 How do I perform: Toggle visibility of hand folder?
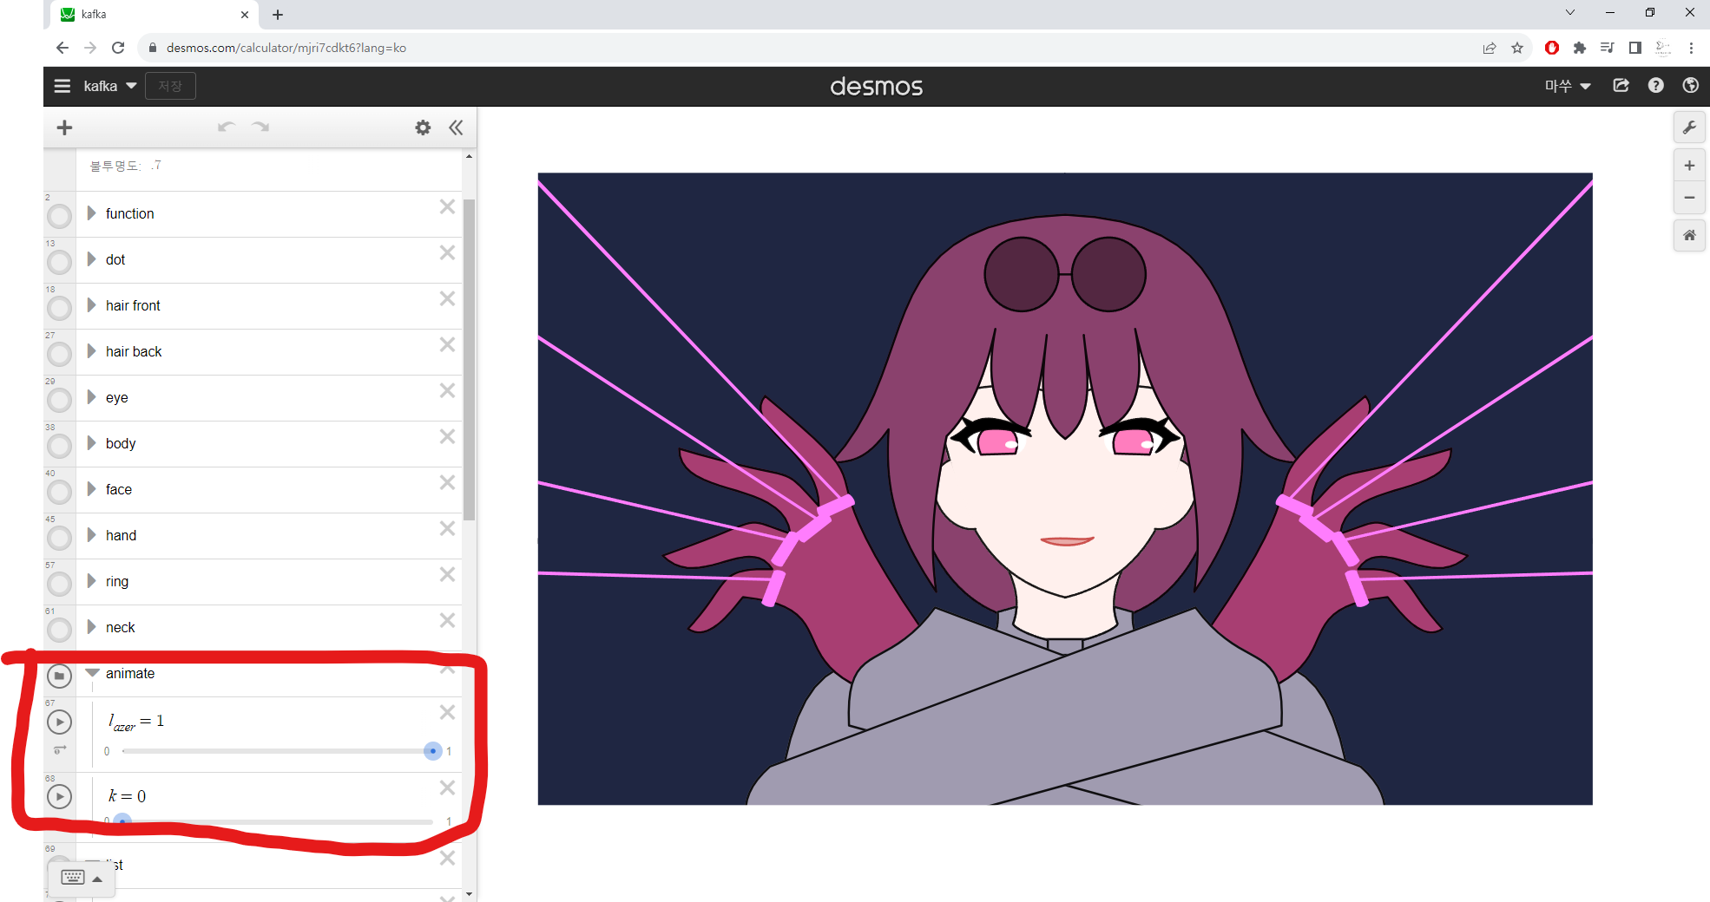(x=59, y=538)
